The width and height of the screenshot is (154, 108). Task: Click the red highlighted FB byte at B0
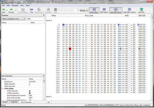coord(70,49)
